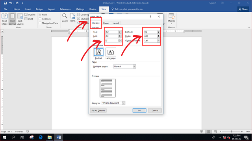Switch to the Layout tab in Page Setup
The height and width of the screenshot is (141, 252).
(116, 23)
